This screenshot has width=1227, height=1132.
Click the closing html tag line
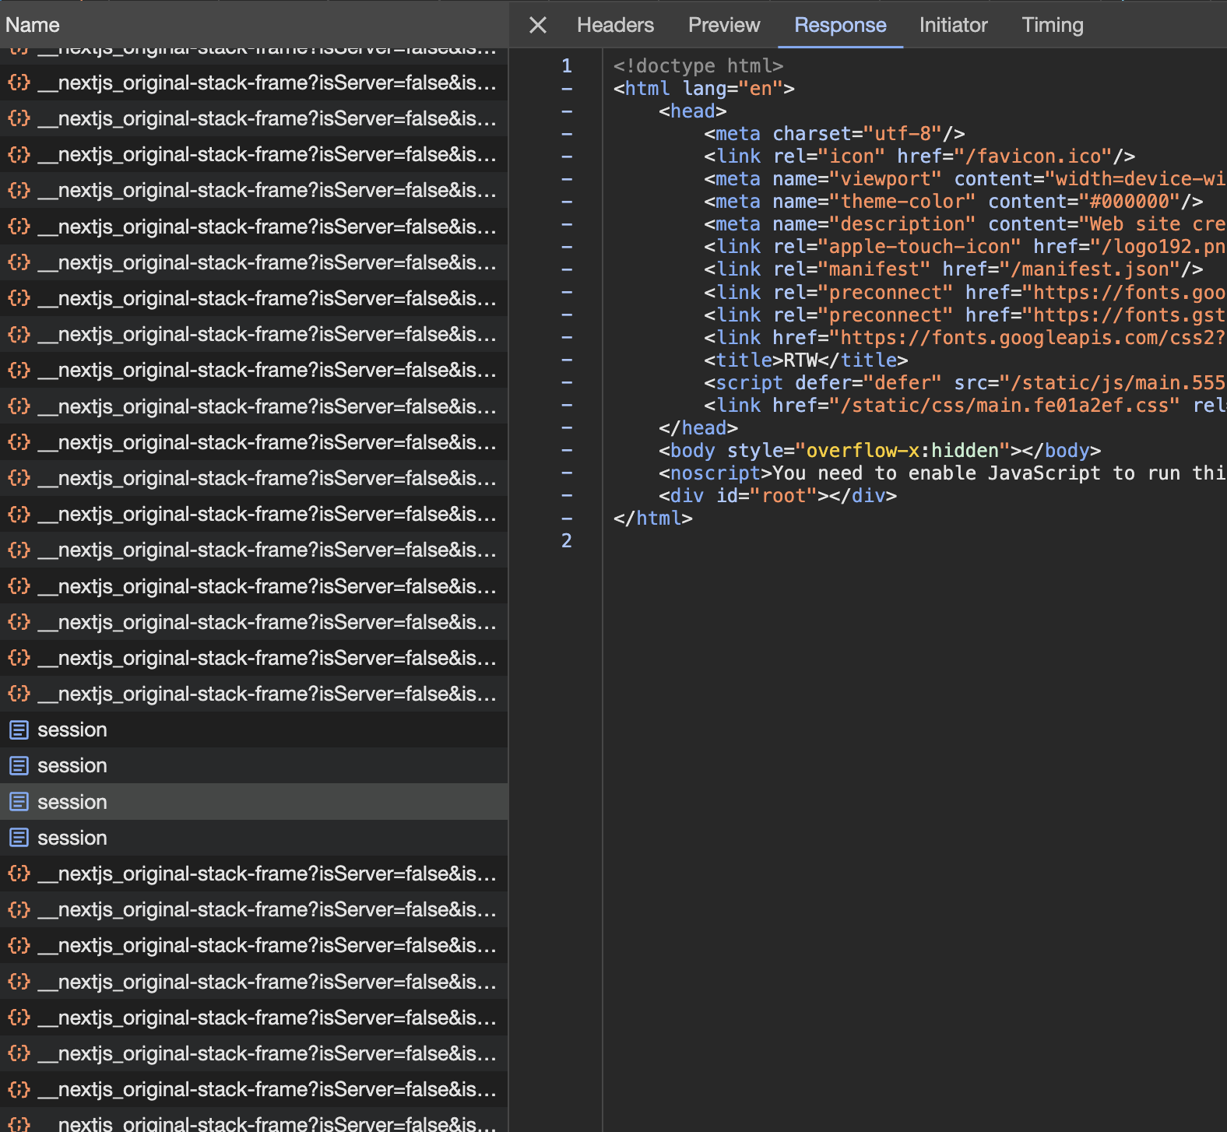click(x=653, y=519)
